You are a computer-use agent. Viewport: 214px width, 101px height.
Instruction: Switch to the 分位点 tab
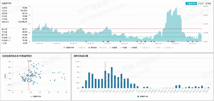tap(201, 3)
